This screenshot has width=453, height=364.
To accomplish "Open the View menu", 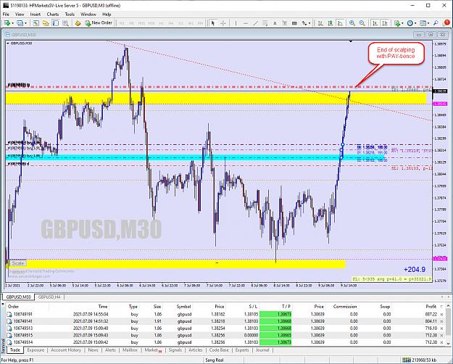I will [x=20, y=15].
